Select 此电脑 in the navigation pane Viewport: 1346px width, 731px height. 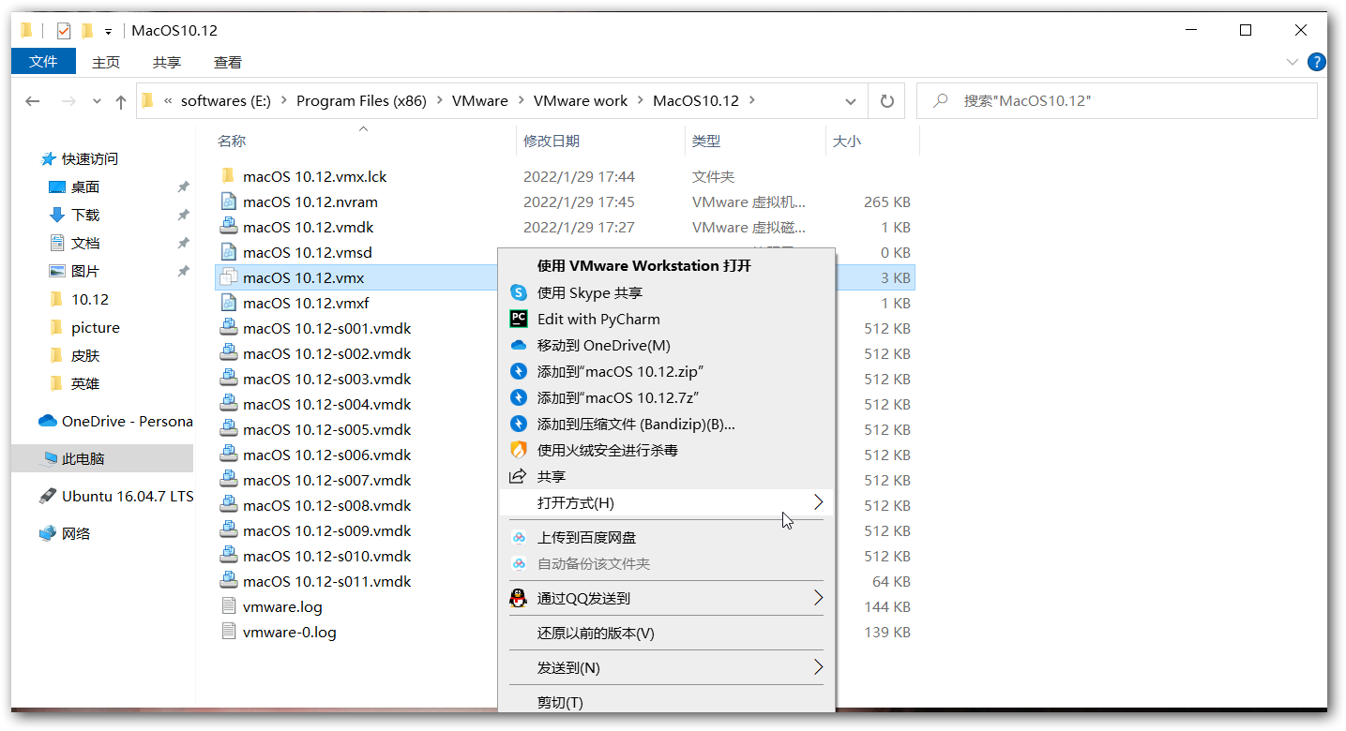coord(102,458)
